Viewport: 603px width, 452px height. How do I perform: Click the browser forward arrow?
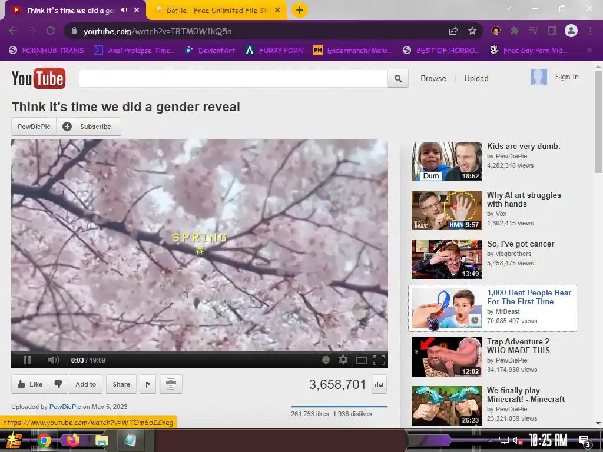32,31
